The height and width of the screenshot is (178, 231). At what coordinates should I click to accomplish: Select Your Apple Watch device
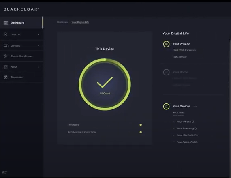[x=187, y=142]
